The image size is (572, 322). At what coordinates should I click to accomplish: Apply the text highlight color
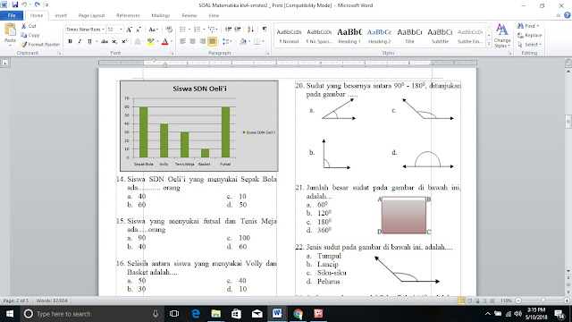point(151,42)
